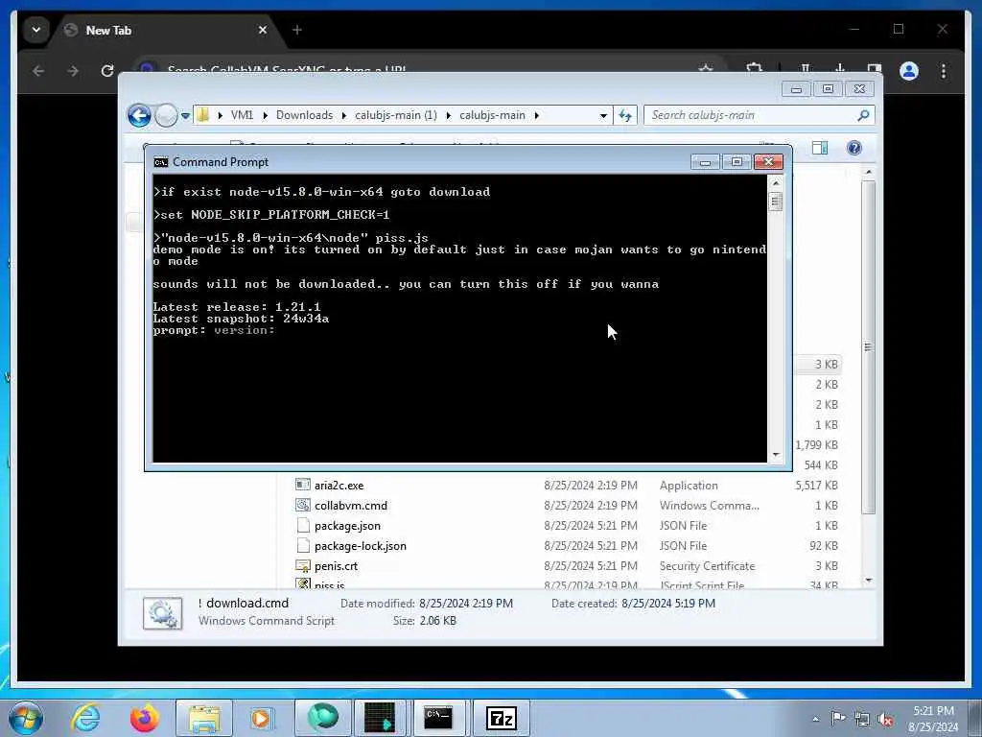
Task: Click the download.cmd icon in details pane
Action: pos(162,612)
